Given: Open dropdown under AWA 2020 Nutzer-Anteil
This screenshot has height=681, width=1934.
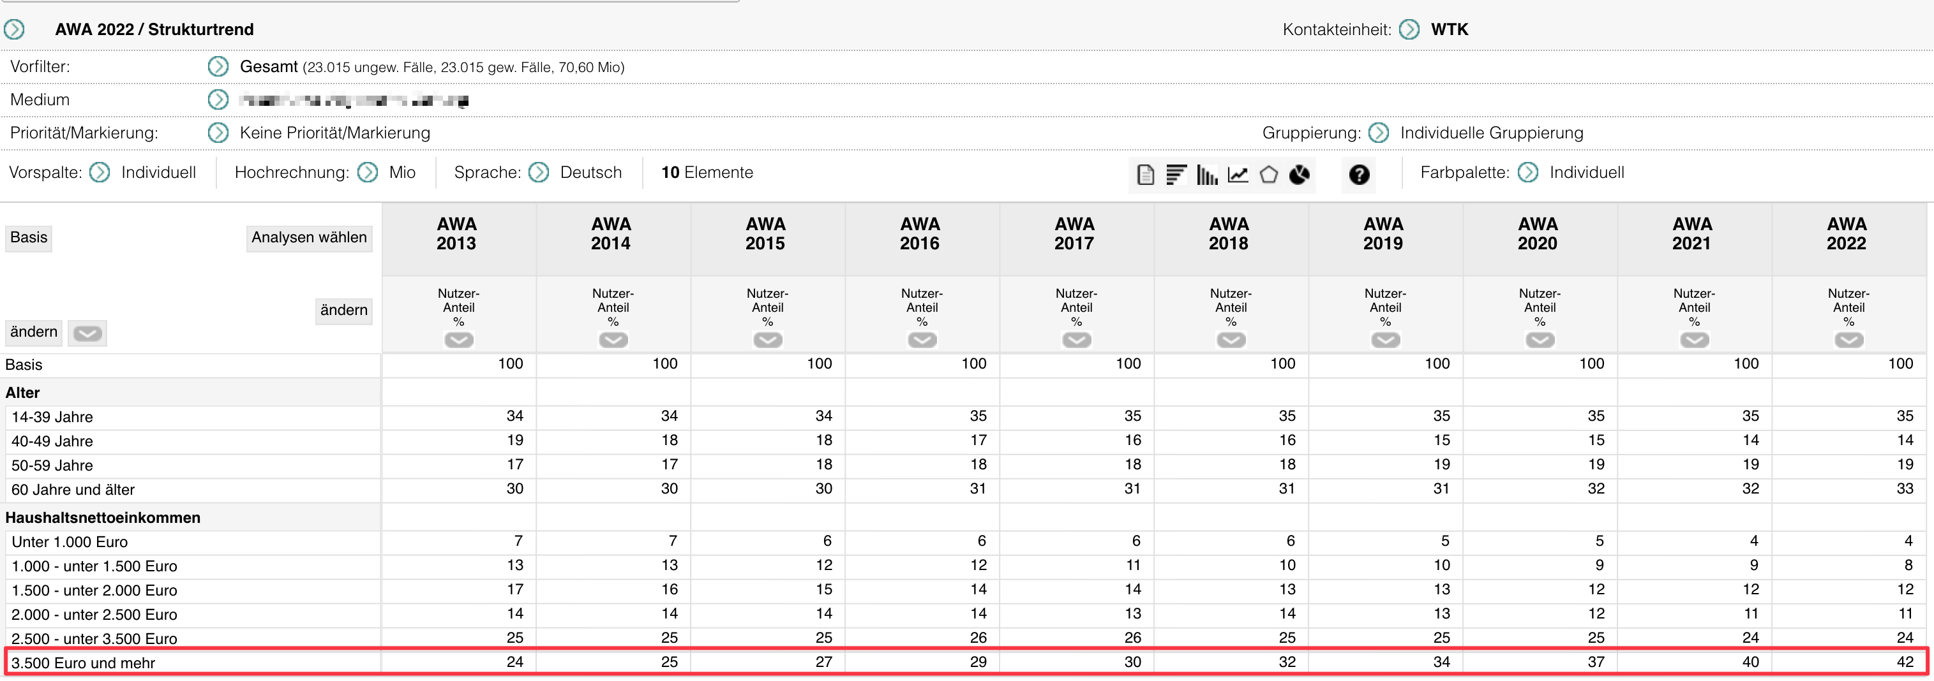Looking at the screenshot, I should 1540,340.
